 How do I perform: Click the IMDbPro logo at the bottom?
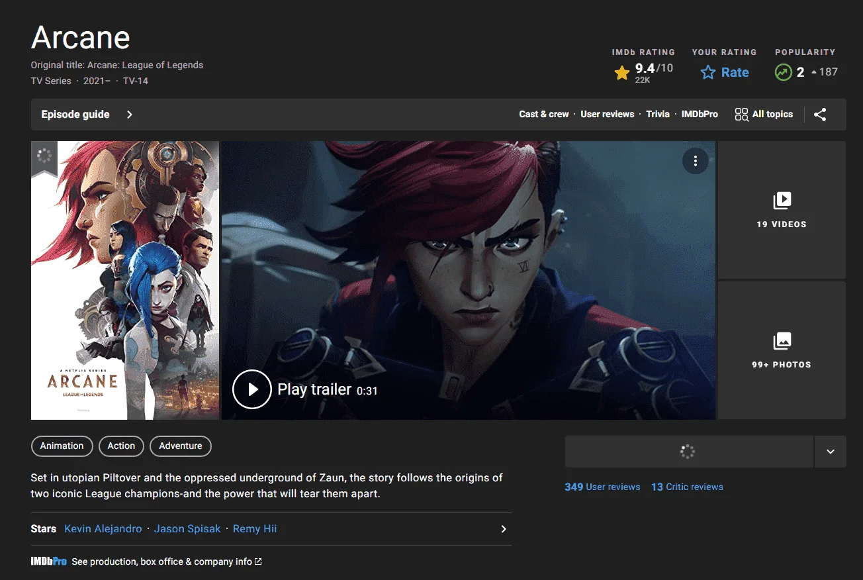click(x=49, y=561)
